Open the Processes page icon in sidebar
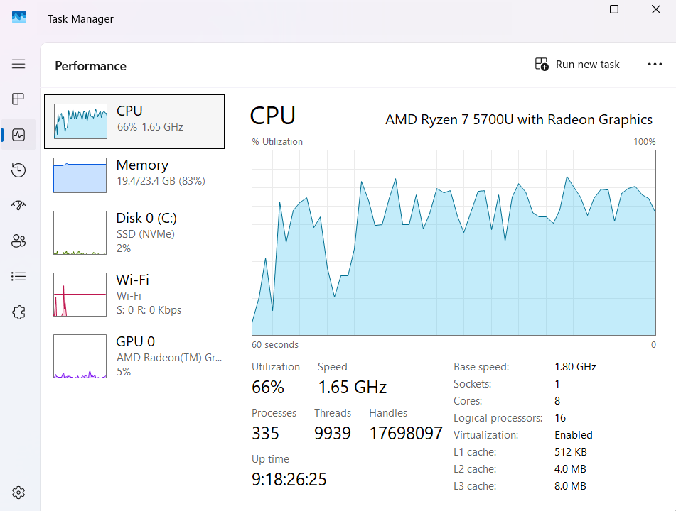This screenshot has width=676, height=511. [18, 99]
